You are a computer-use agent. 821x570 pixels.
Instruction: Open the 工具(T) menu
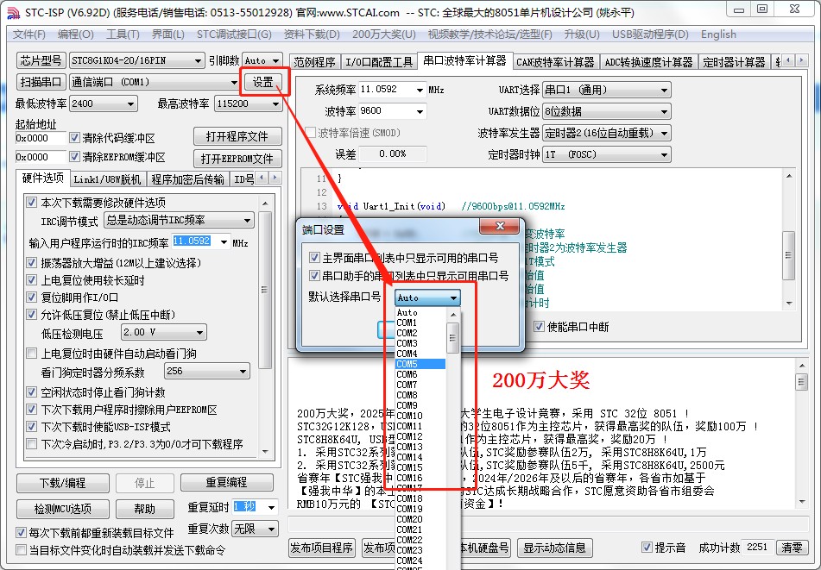tap(123, 34)
